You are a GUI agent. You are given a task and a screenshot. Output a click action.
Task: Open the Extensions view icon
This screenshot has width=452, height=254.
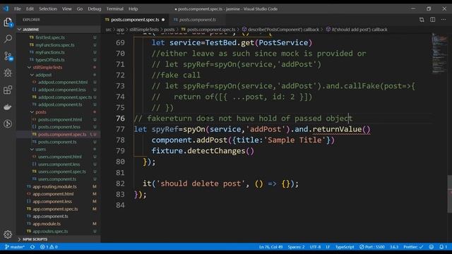coord(8,90)
